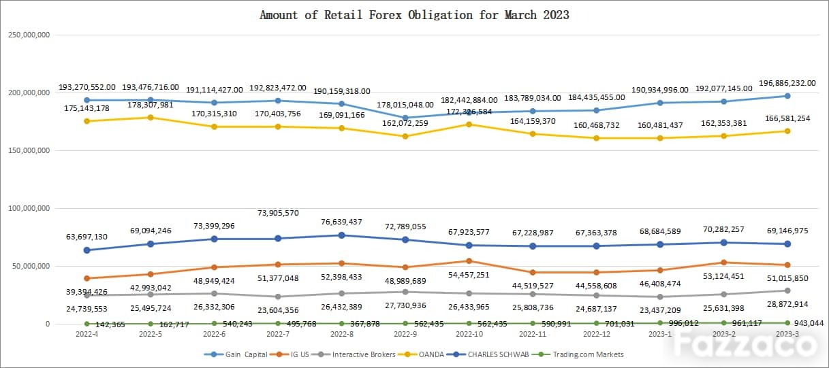This screenshot has width=829, height=368.
Task: Click the Schwab data label 70,282,257
Action: coord(724,229)
